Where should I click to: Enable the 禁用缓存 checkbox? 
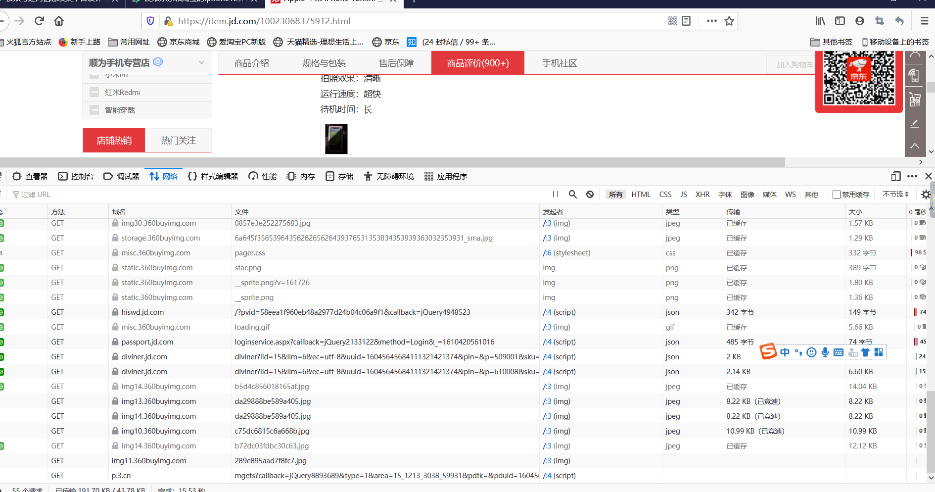click(x=837, y=195)
